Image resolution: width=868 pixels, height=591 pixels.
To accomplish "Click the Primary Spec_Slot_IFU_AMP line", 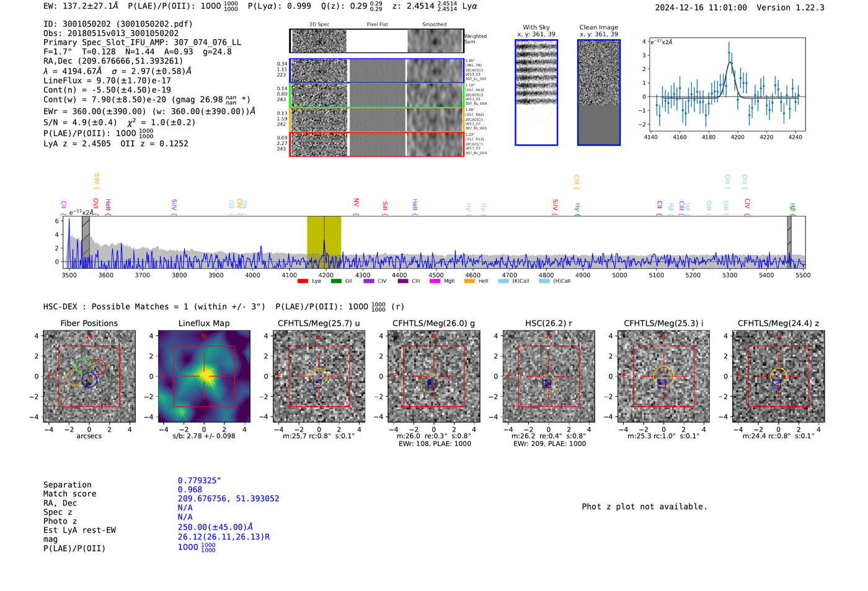I will (142, 43).
